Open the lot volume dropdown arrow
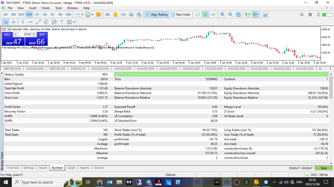Screen dimensions: 334x187 (15, 34)
